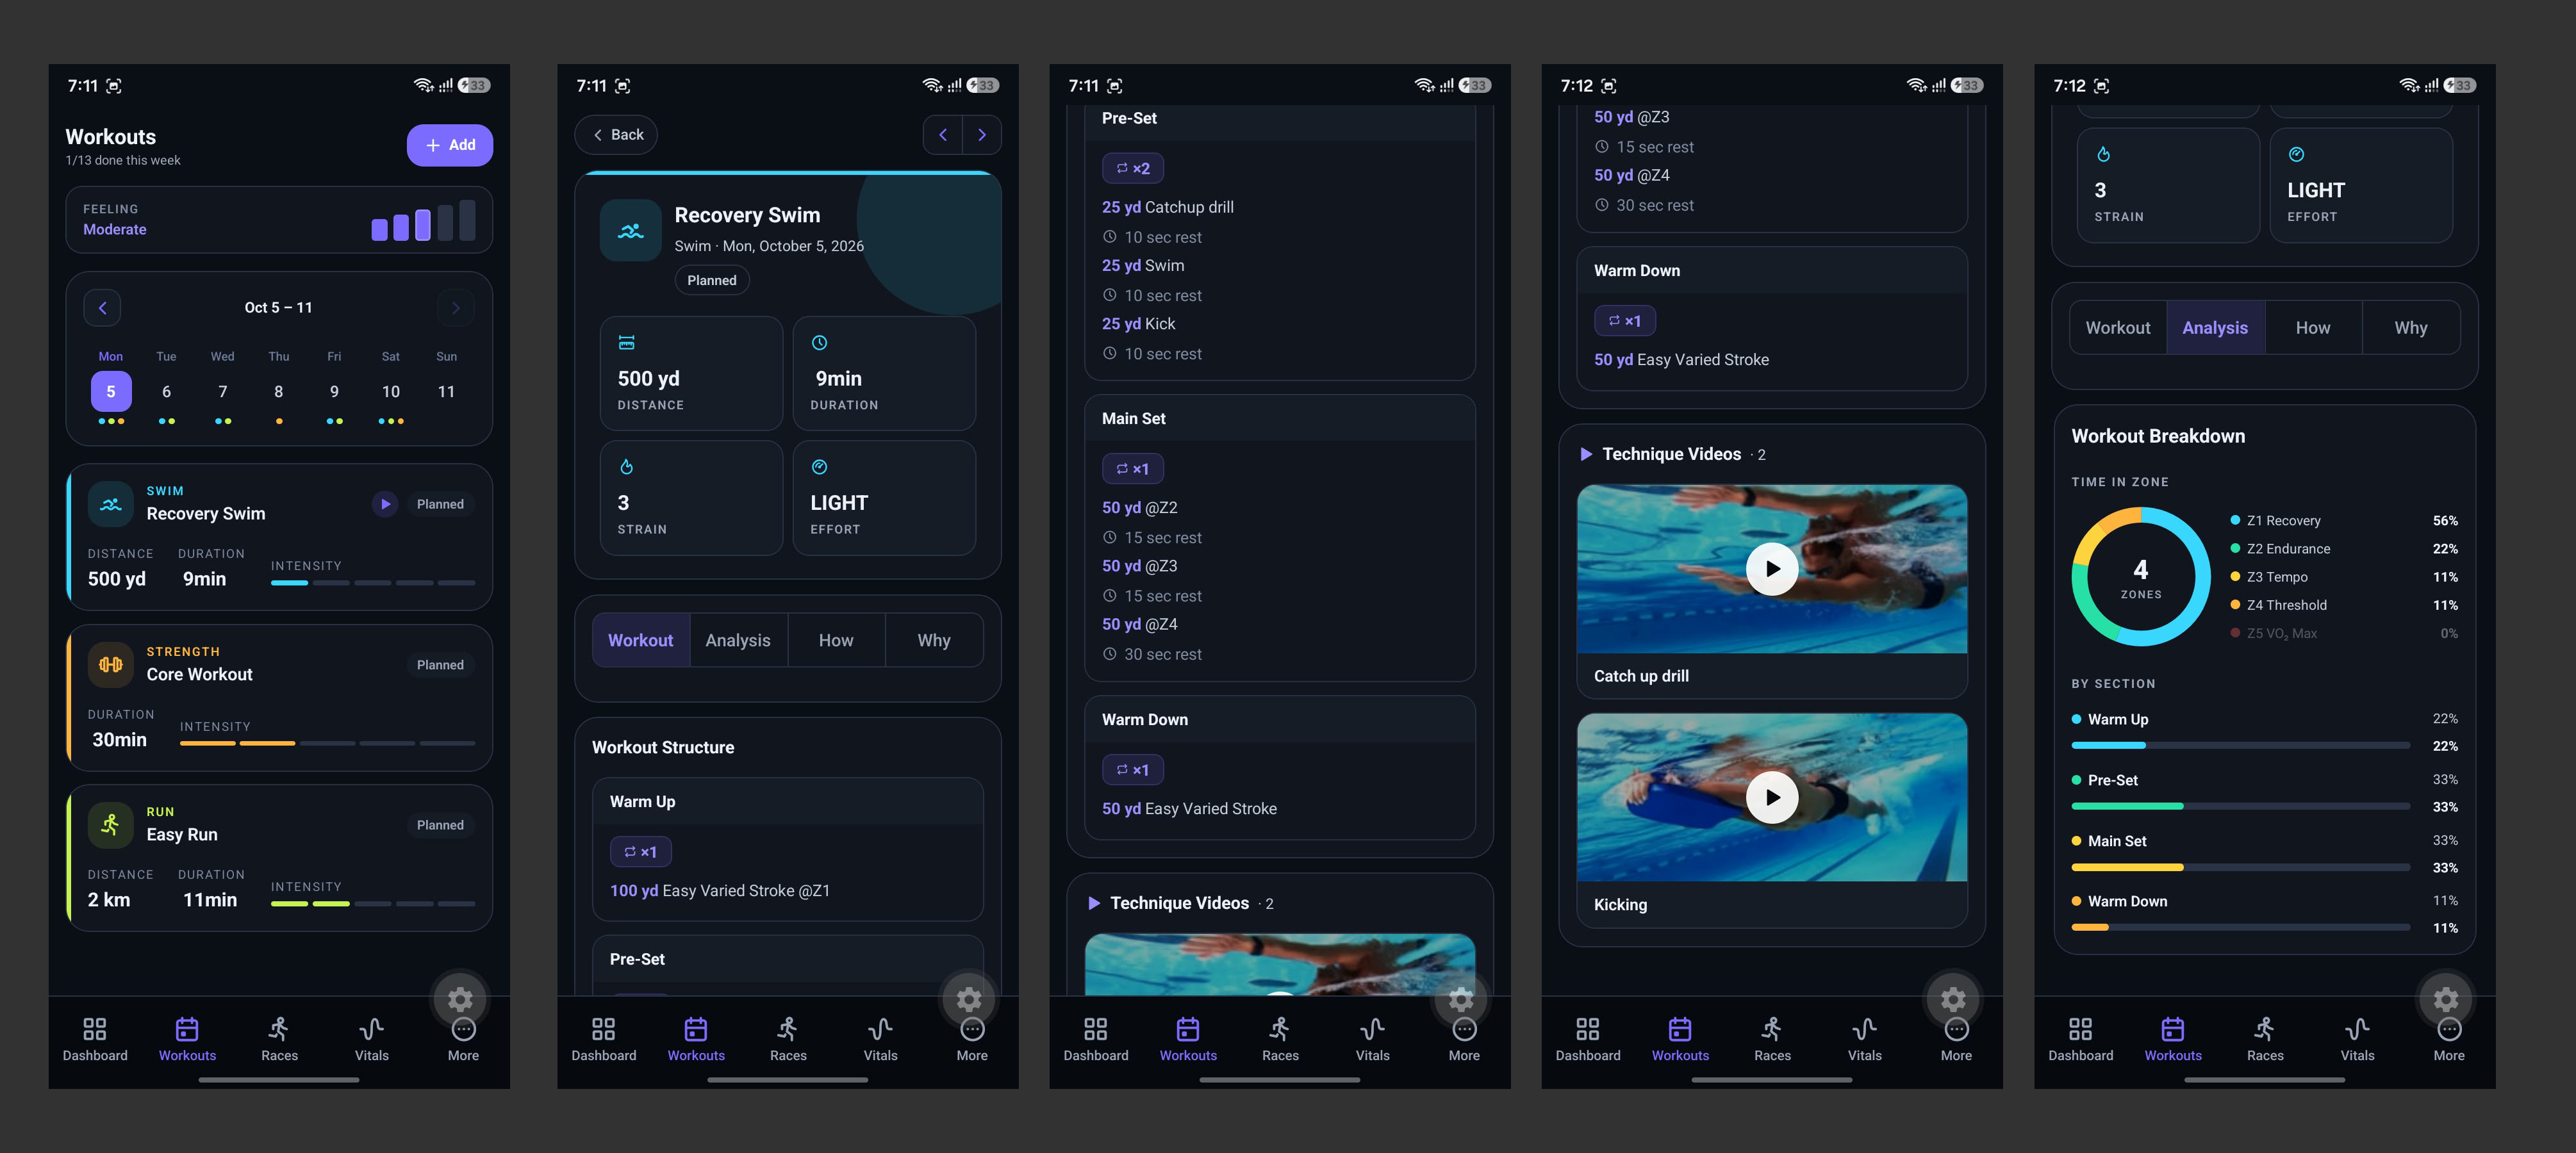This screenshot has width=2576, height=1153.
Task: Tap the runner icon on Easy Run card
Action: click(x=111, y=825)
